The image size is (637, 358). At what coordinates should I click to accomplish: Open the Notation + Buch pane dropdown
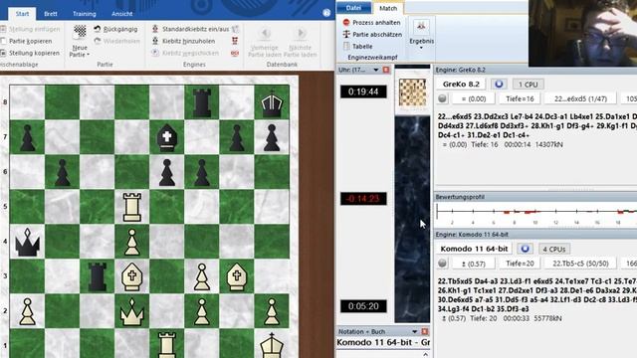[414, 331]
